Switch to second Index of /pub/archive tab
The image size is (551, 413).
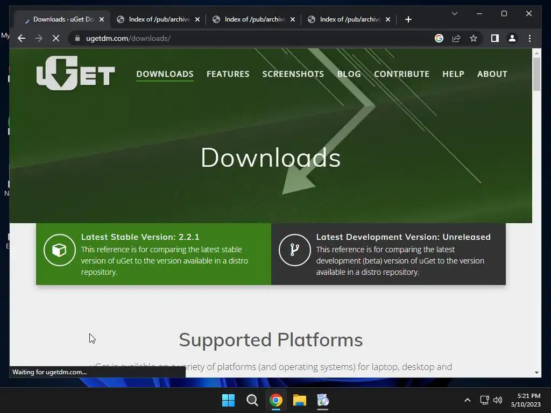159,19
